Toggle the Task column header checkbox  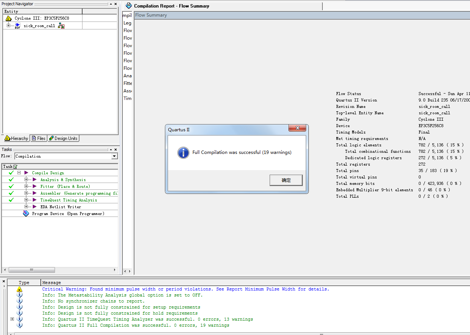pos(15,166)
